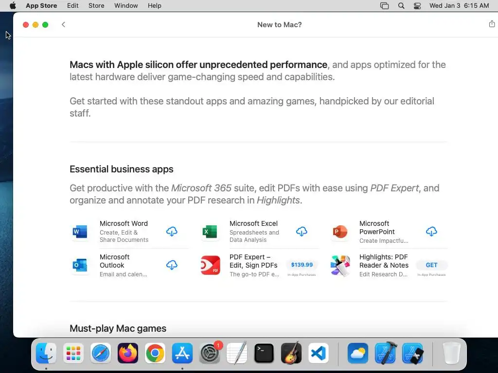Share this New to Mac page
498x373 pixels.
pyautogui.click(x=492, y=24)
